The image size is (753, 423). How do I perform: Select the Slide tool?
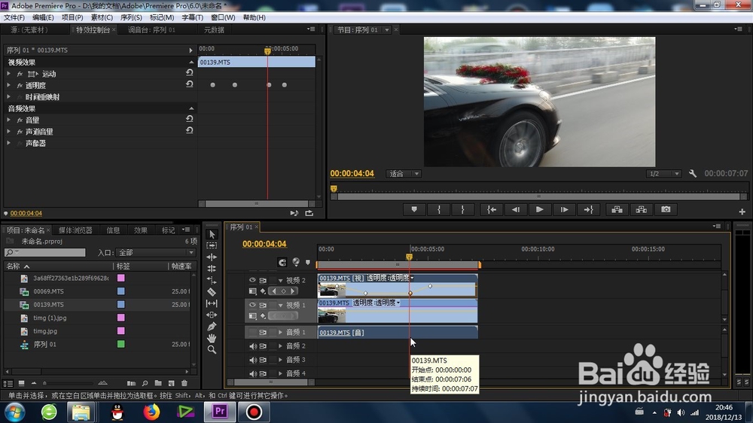212,315
